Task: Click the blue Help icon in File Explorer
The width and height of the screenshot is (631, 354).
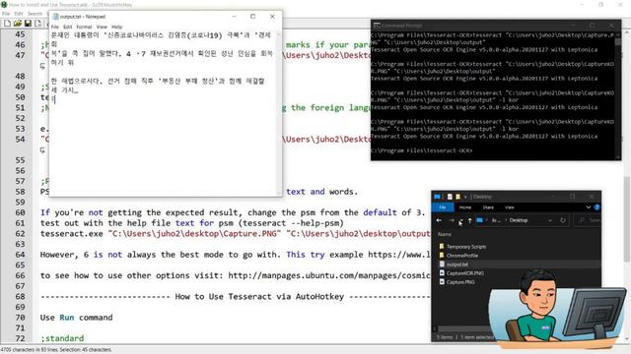Action: click(596, 207)
